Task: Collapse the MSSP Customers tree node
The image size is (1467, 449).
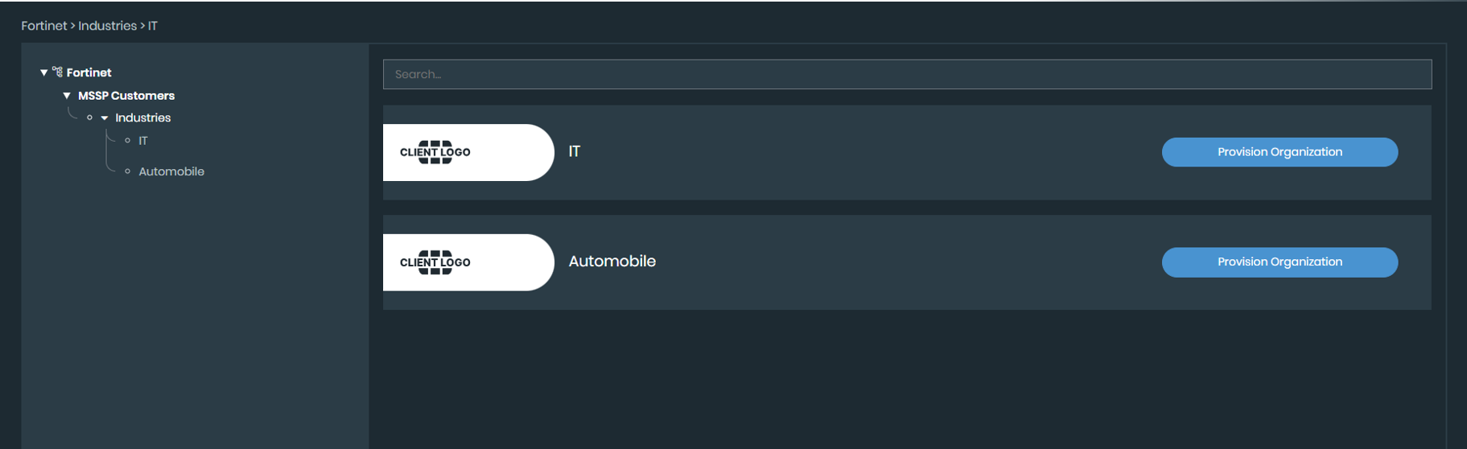Action: pyautogui.click(x=67, y=96)
